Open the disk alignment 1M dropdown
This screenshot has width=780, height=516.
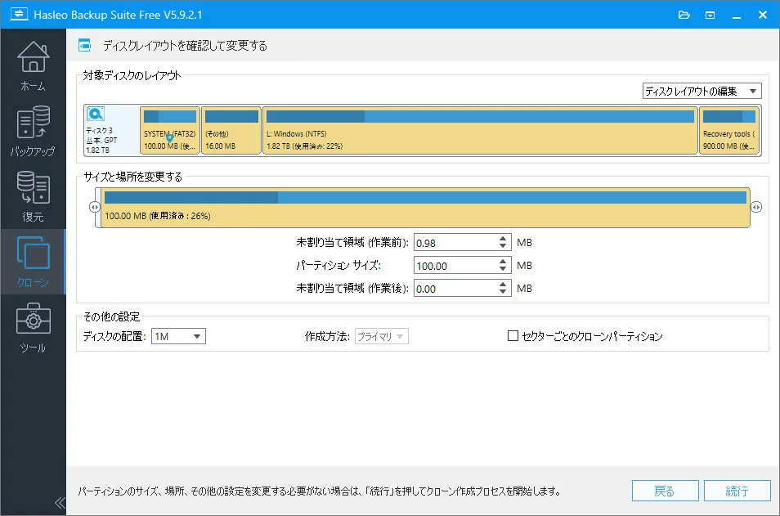point(178,336)
